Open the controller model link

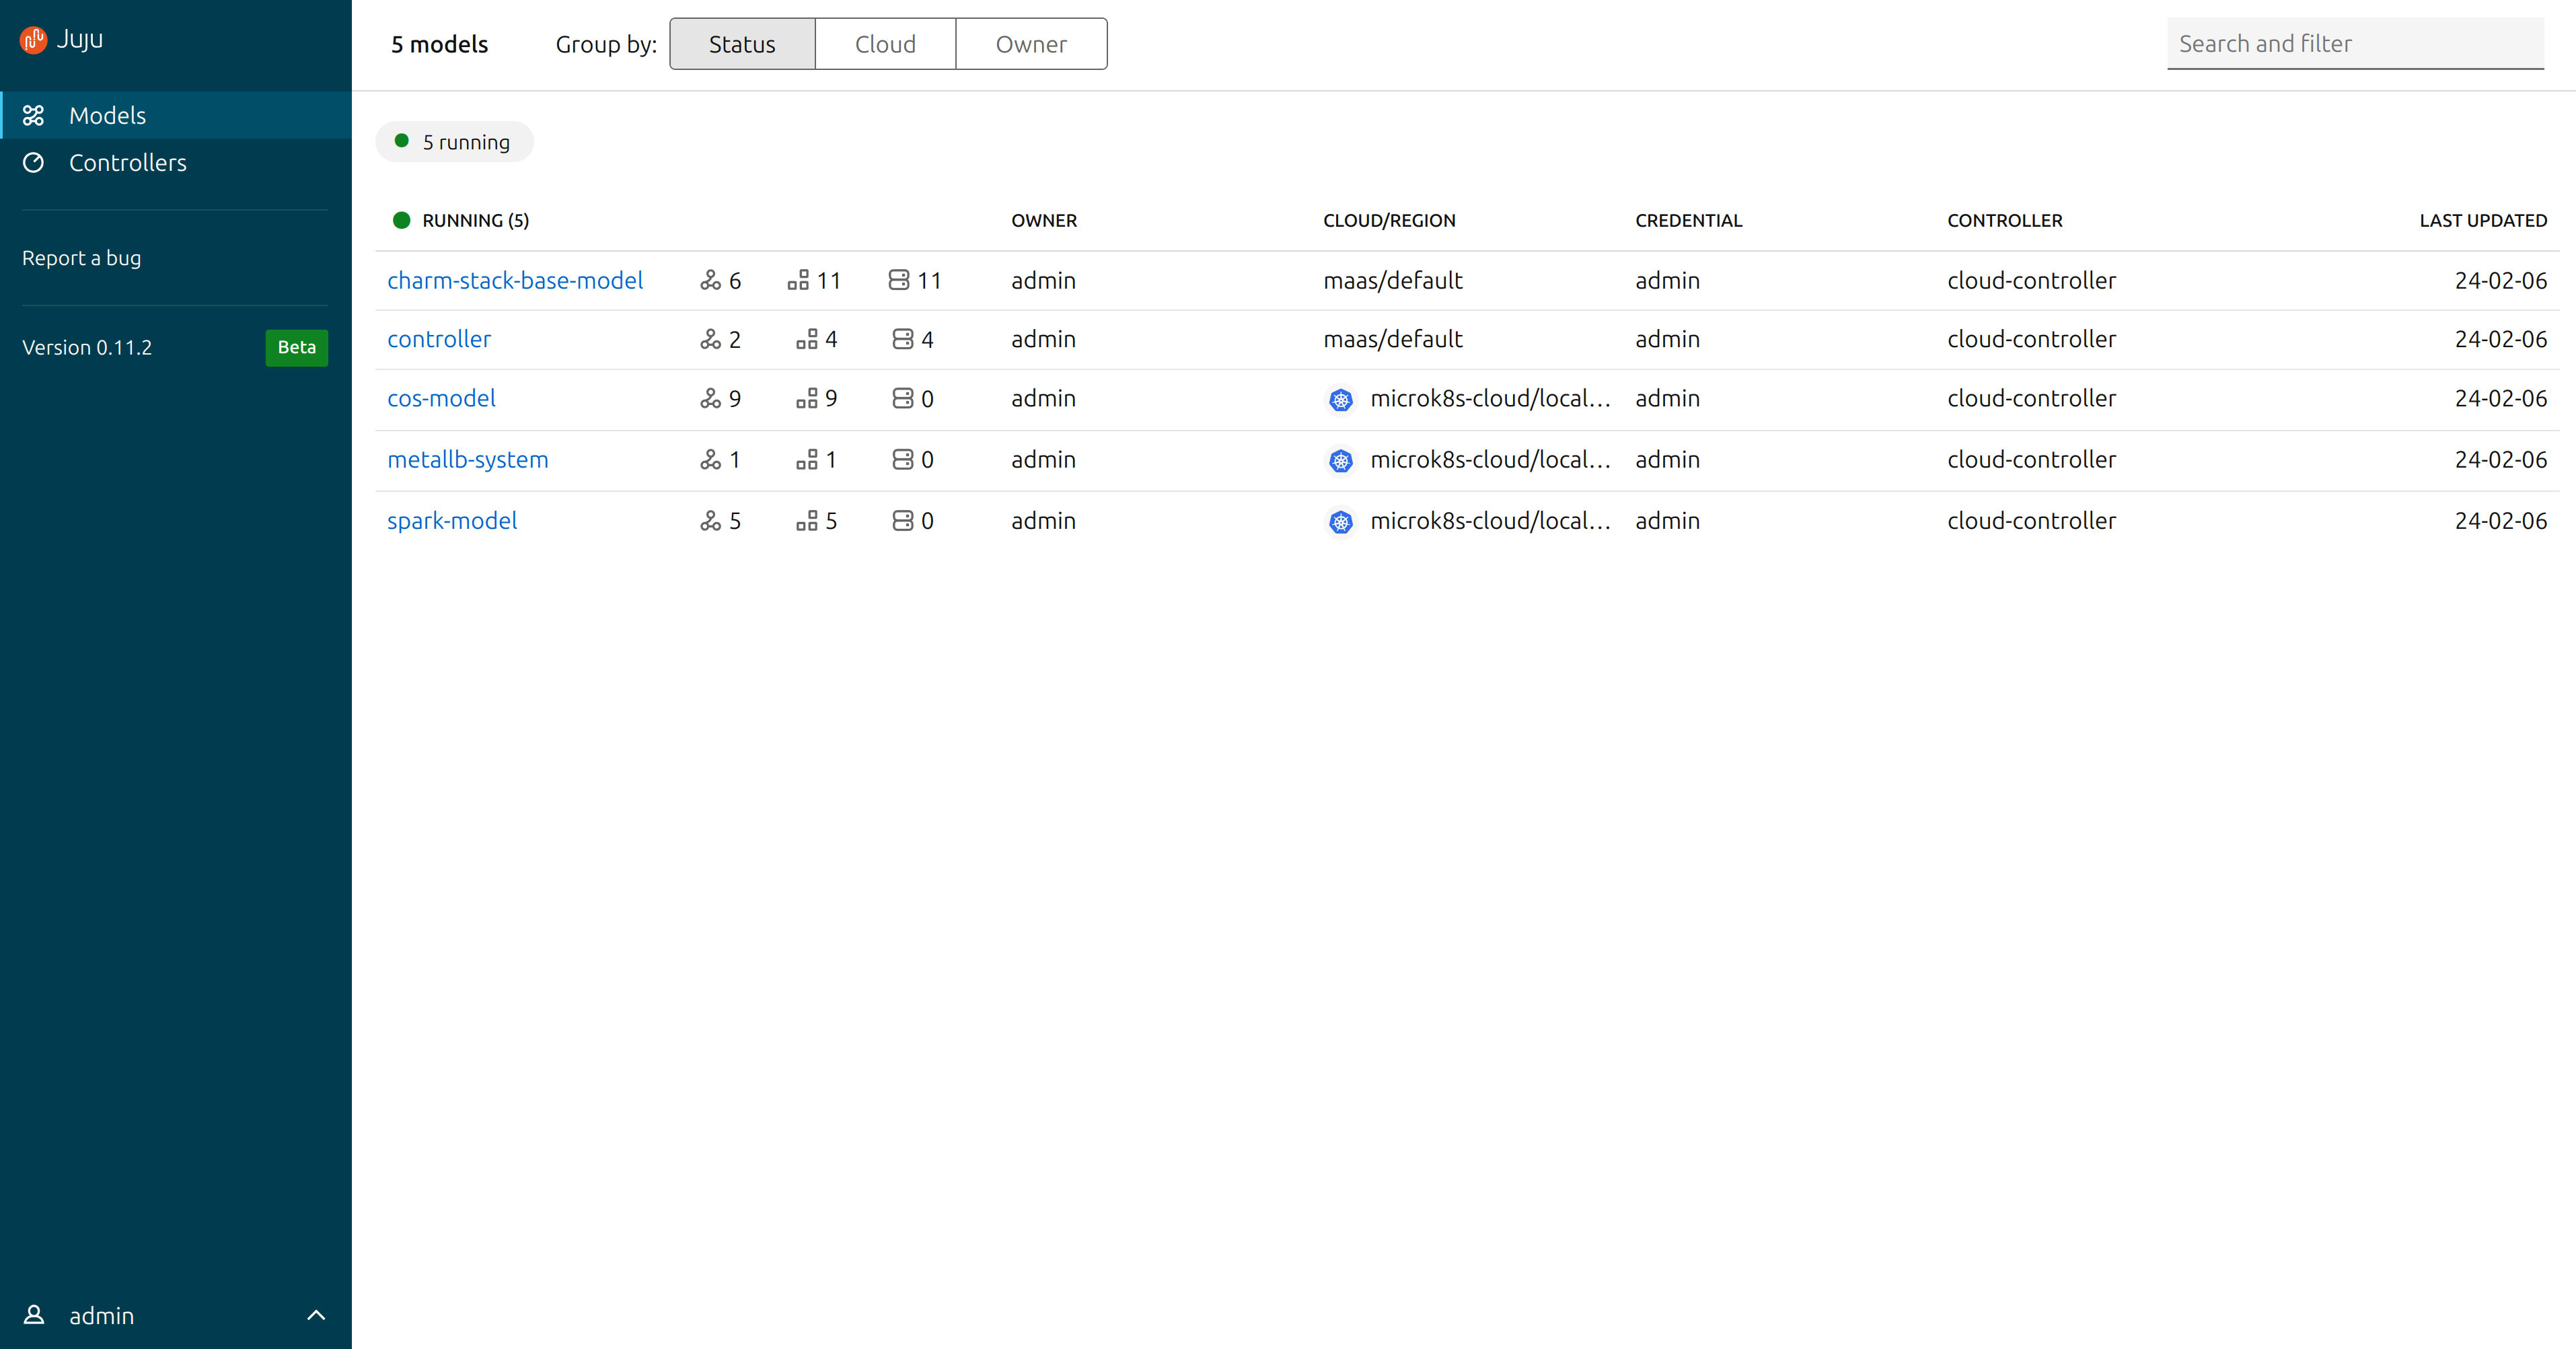tap(439, 339)
